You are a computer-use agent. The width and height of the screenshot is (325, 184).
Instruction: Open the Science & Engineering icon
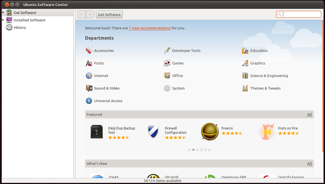245,76
